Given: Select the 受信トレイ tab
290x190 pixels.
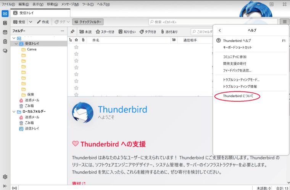Looking at the screenshot, I should [x=40, y=13].
